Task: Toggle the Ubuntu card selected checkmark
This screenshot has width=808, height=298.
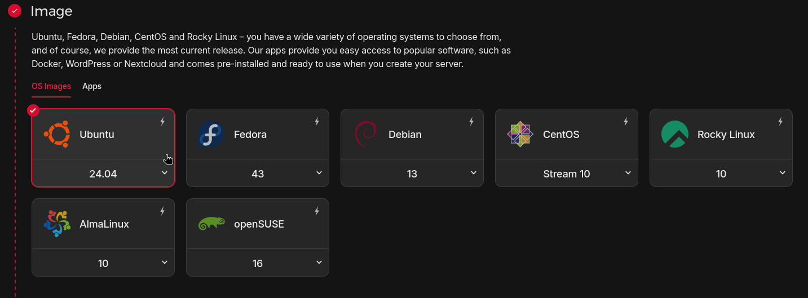Action: pyautogui.click(x=33, y=110)
